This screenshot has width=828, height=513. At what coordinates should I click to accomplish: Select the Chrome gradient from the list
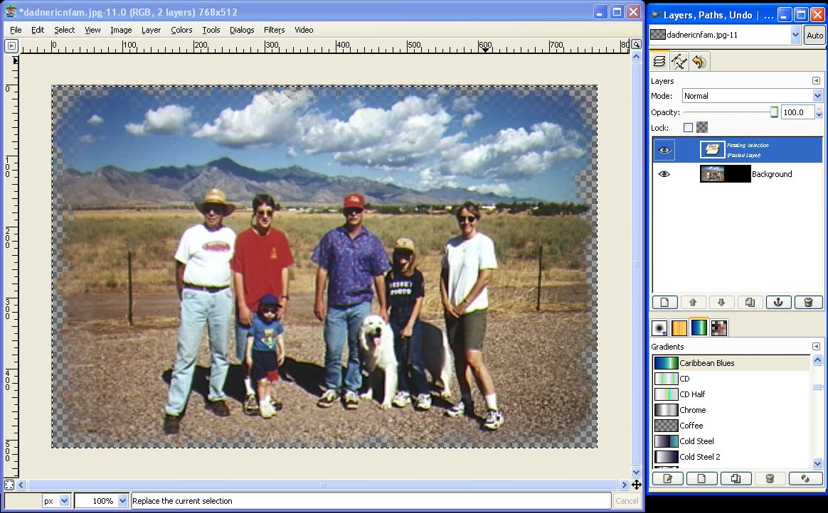[x=692, y=410]
